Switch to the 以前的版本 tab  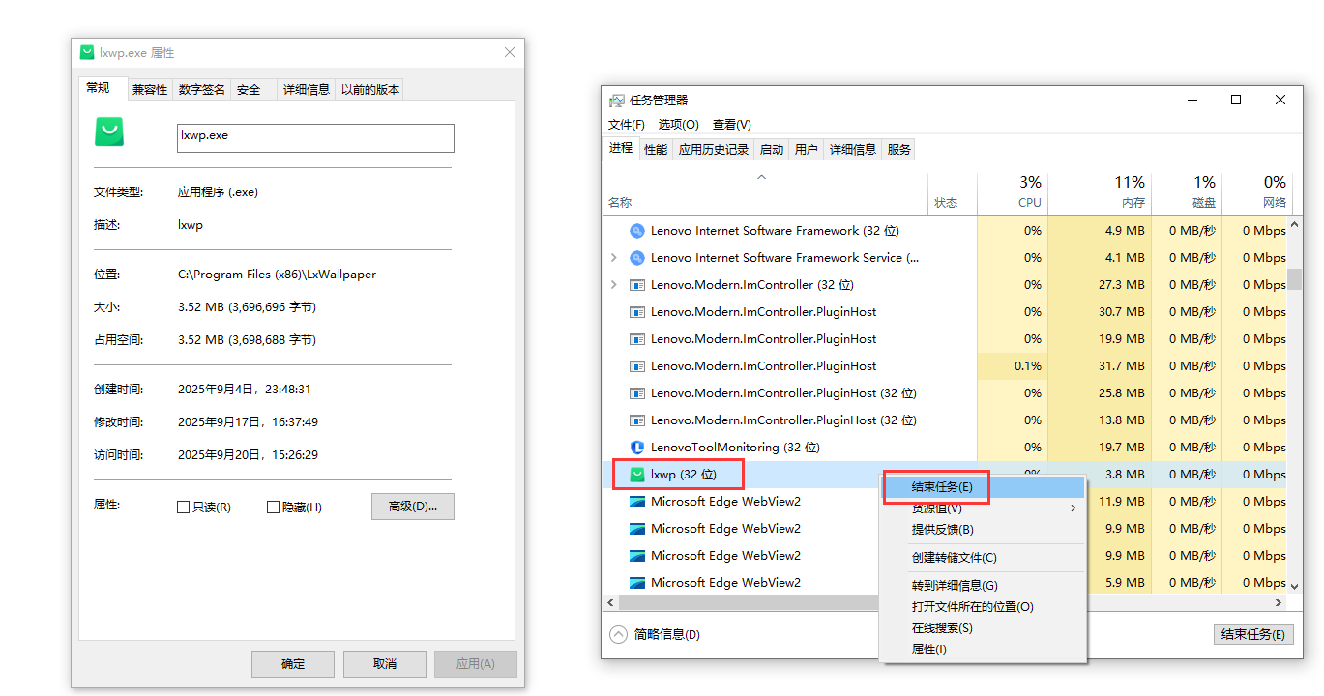370,90
